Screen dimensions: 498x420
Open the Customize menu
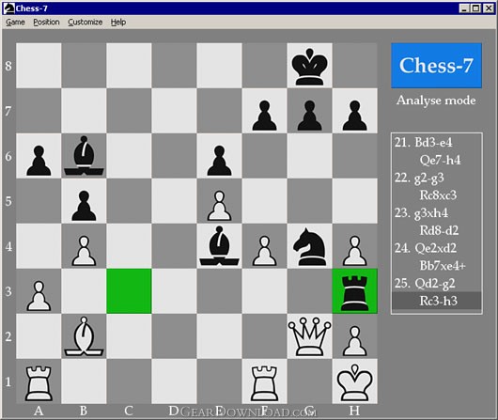point(86,23)
